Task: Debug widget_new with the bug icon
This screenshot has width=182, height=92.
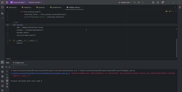Action: click(139, 2)
